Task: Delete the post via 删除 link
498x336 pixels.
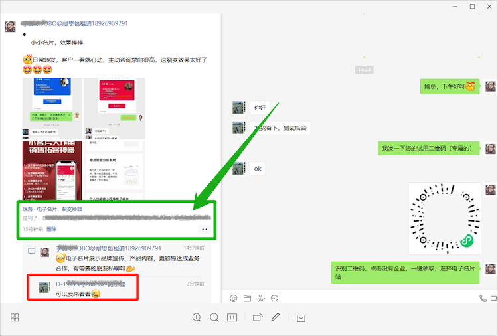Action: (x=51, y=229)
